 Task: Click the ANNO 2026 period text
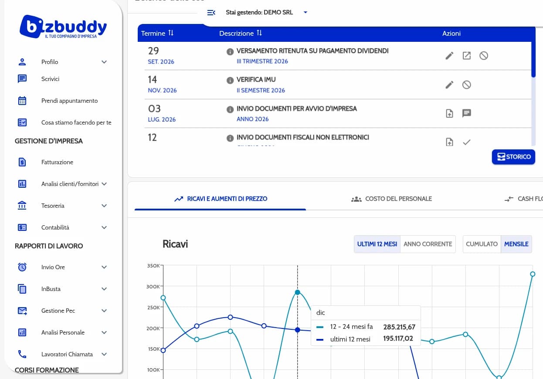click(253, 119)
